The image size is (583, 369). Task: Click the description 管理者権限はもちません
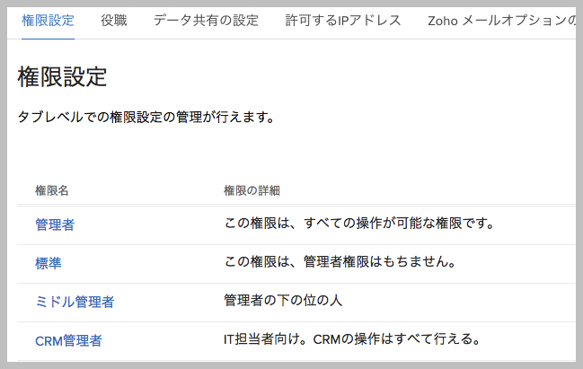coord(341,261)
